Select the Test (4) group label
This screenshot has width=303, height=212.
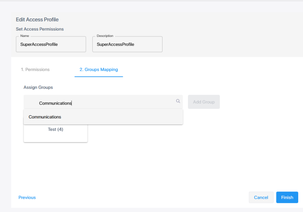click(55, 129)
